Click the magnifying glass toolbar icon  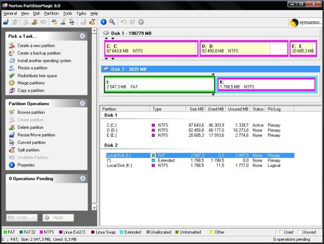112,22
